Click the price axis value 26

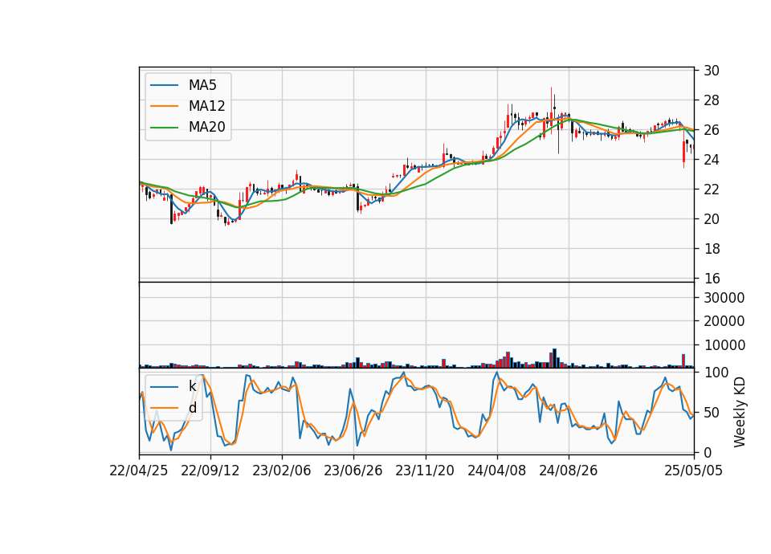[711, 130]
